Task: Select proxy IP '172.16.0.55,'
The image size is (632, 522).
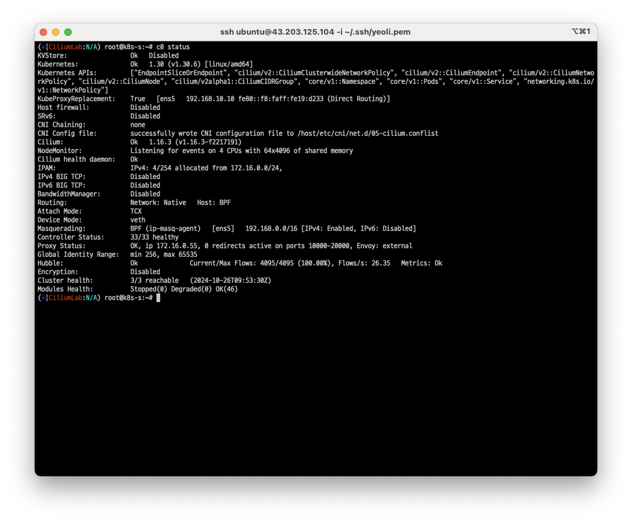Action: click(x=179, y=246)
